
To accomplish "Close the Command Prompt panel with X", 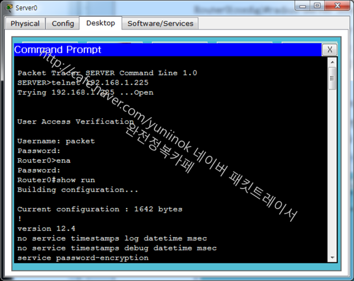I will tap(330, 49).
